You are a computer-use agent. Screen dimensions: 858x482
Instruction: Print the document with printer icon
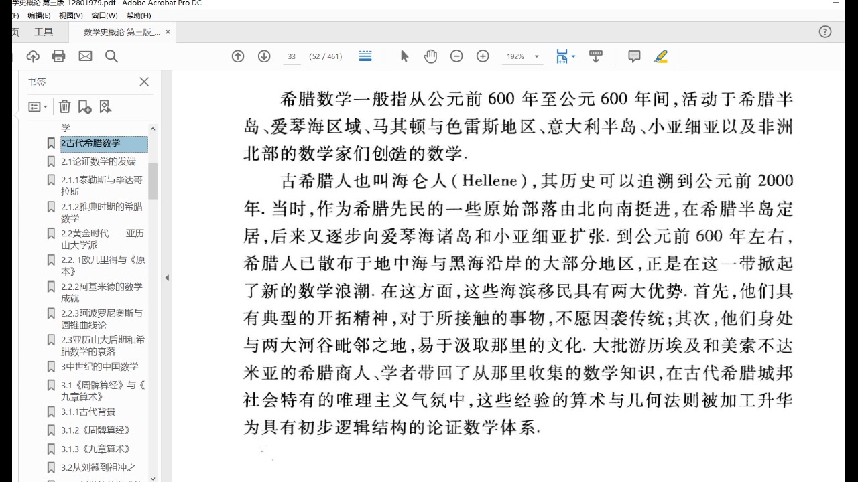(x=59, y=56)
